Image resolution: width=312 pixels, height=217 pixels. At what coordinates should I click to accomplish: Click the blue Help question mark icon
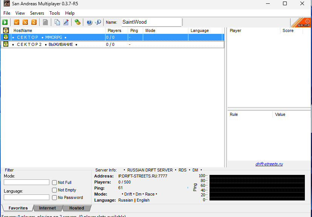[x=89, y=22]
